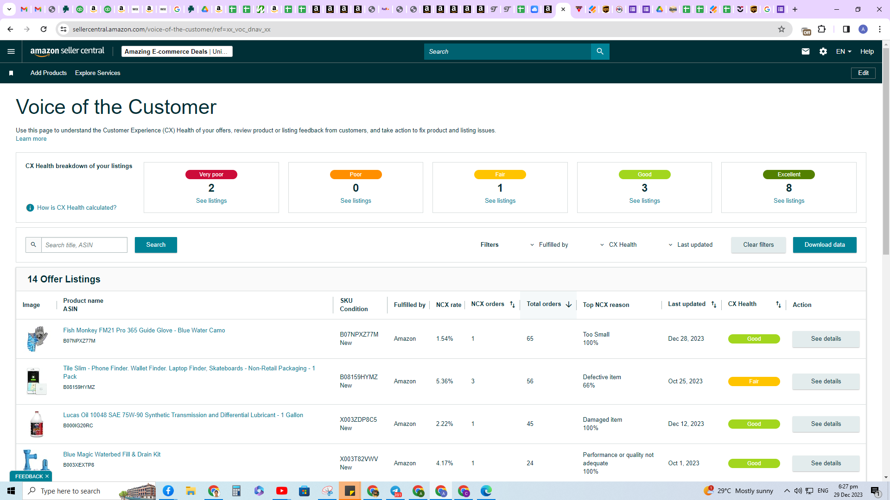Reload the page in Chrome
Screen dimensions: 890x500
tap(44, 29)
